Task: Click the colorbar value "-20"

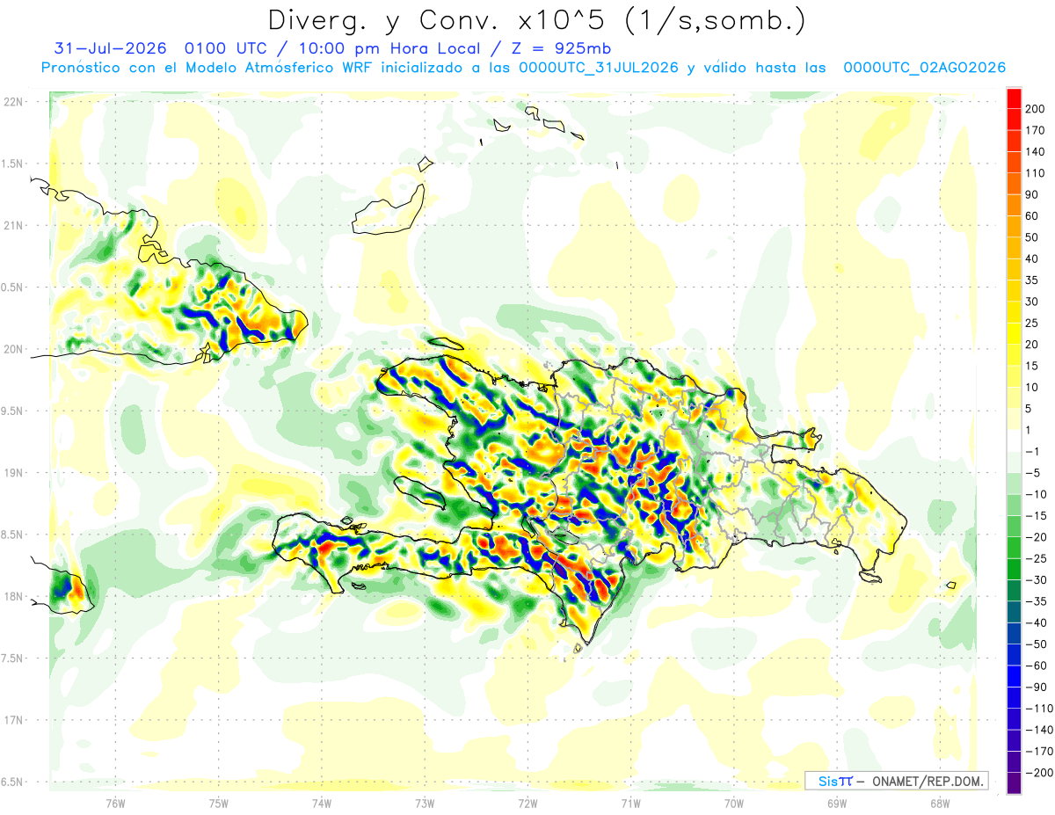Action: 1036,537
